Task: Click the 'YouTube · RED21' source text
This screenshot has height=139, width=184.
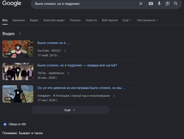Action: click(49, 51)
